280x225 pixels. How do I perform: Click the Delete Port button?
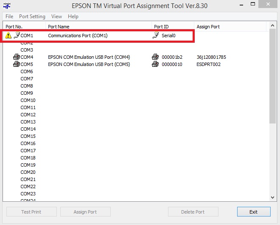coord(193,211)
